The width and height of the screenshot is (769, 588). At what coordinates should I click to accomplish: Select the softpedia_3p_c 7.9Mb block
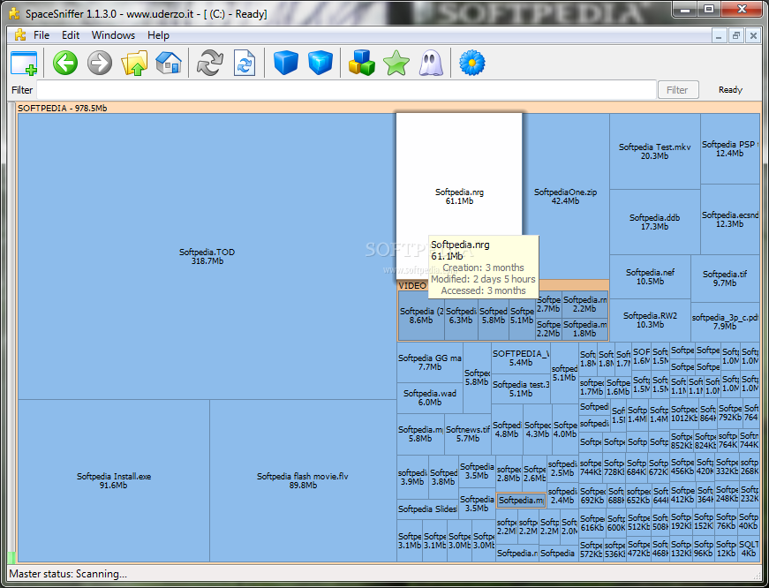coord(725,321)
